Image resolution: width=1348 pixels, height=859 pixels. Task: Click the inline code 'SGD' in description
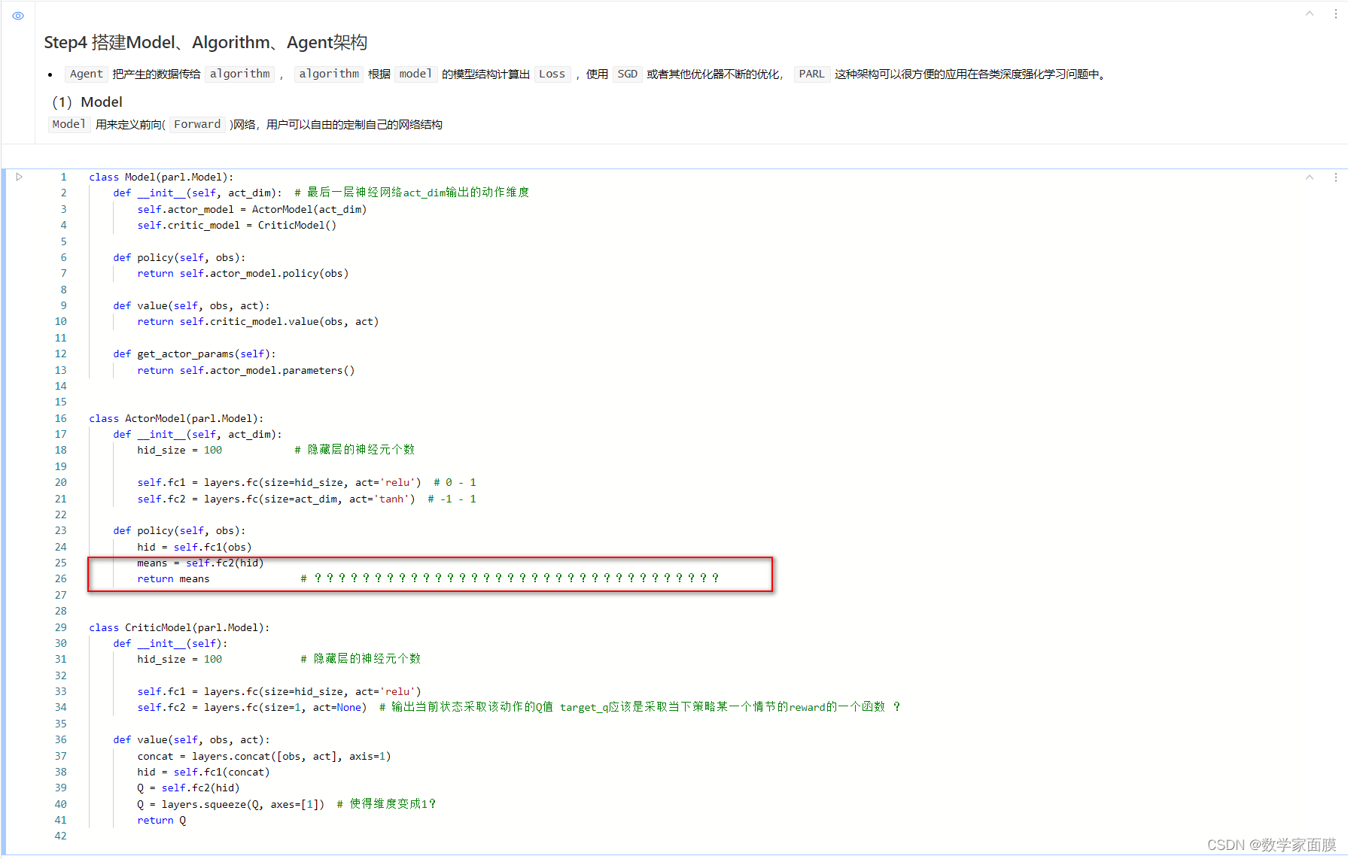pyautogui.click(x=627, y=74)
